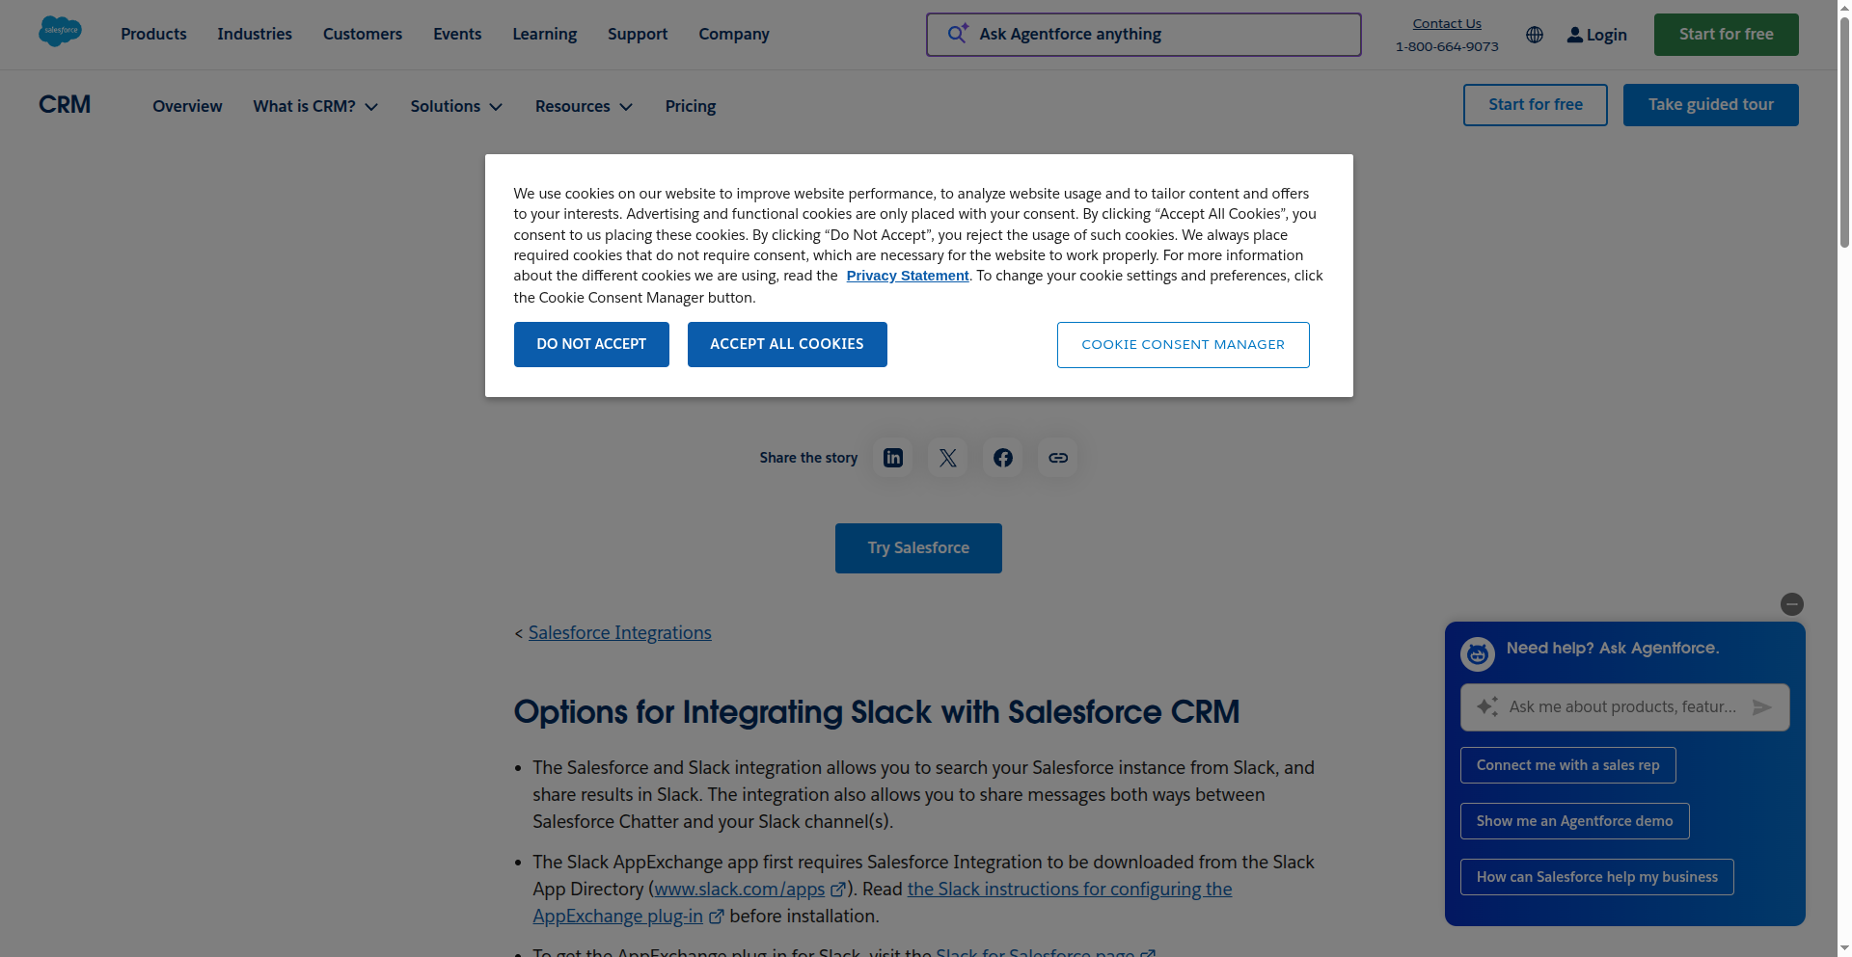Type in the Ask Agentforce anything field
The width and height of the screenshot is (1852, 957).
coord(1142,34)
